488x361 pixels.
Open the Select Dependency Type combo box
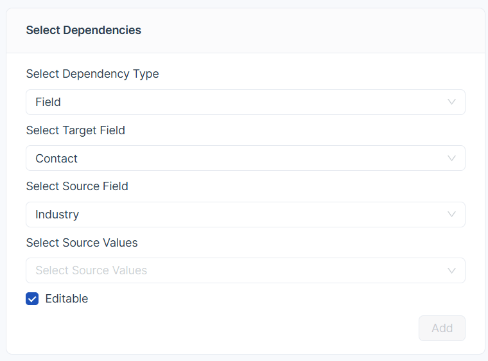245,102
